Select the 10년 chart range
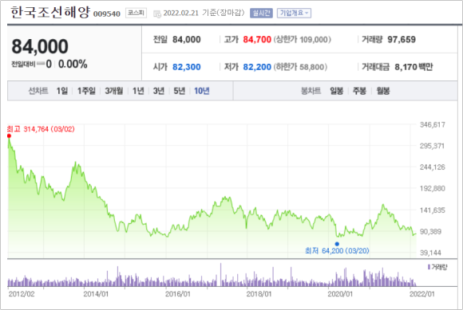This screenshot has height=310, width=463. click(x=202, y=91)
